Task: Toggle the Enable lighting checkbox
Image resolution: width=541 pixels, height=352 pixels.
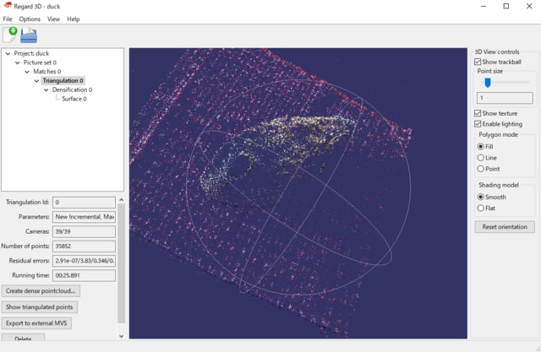Action: (x=478, y=124)
